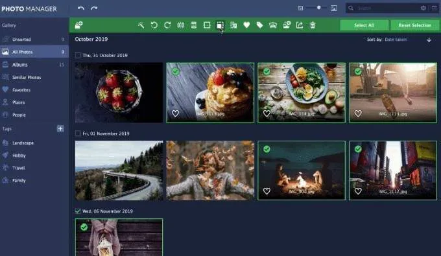Image resolution: width=441 pixels, height=256 pixels.
Task: Export selected photos with share icon
Action: click(300, 25)
